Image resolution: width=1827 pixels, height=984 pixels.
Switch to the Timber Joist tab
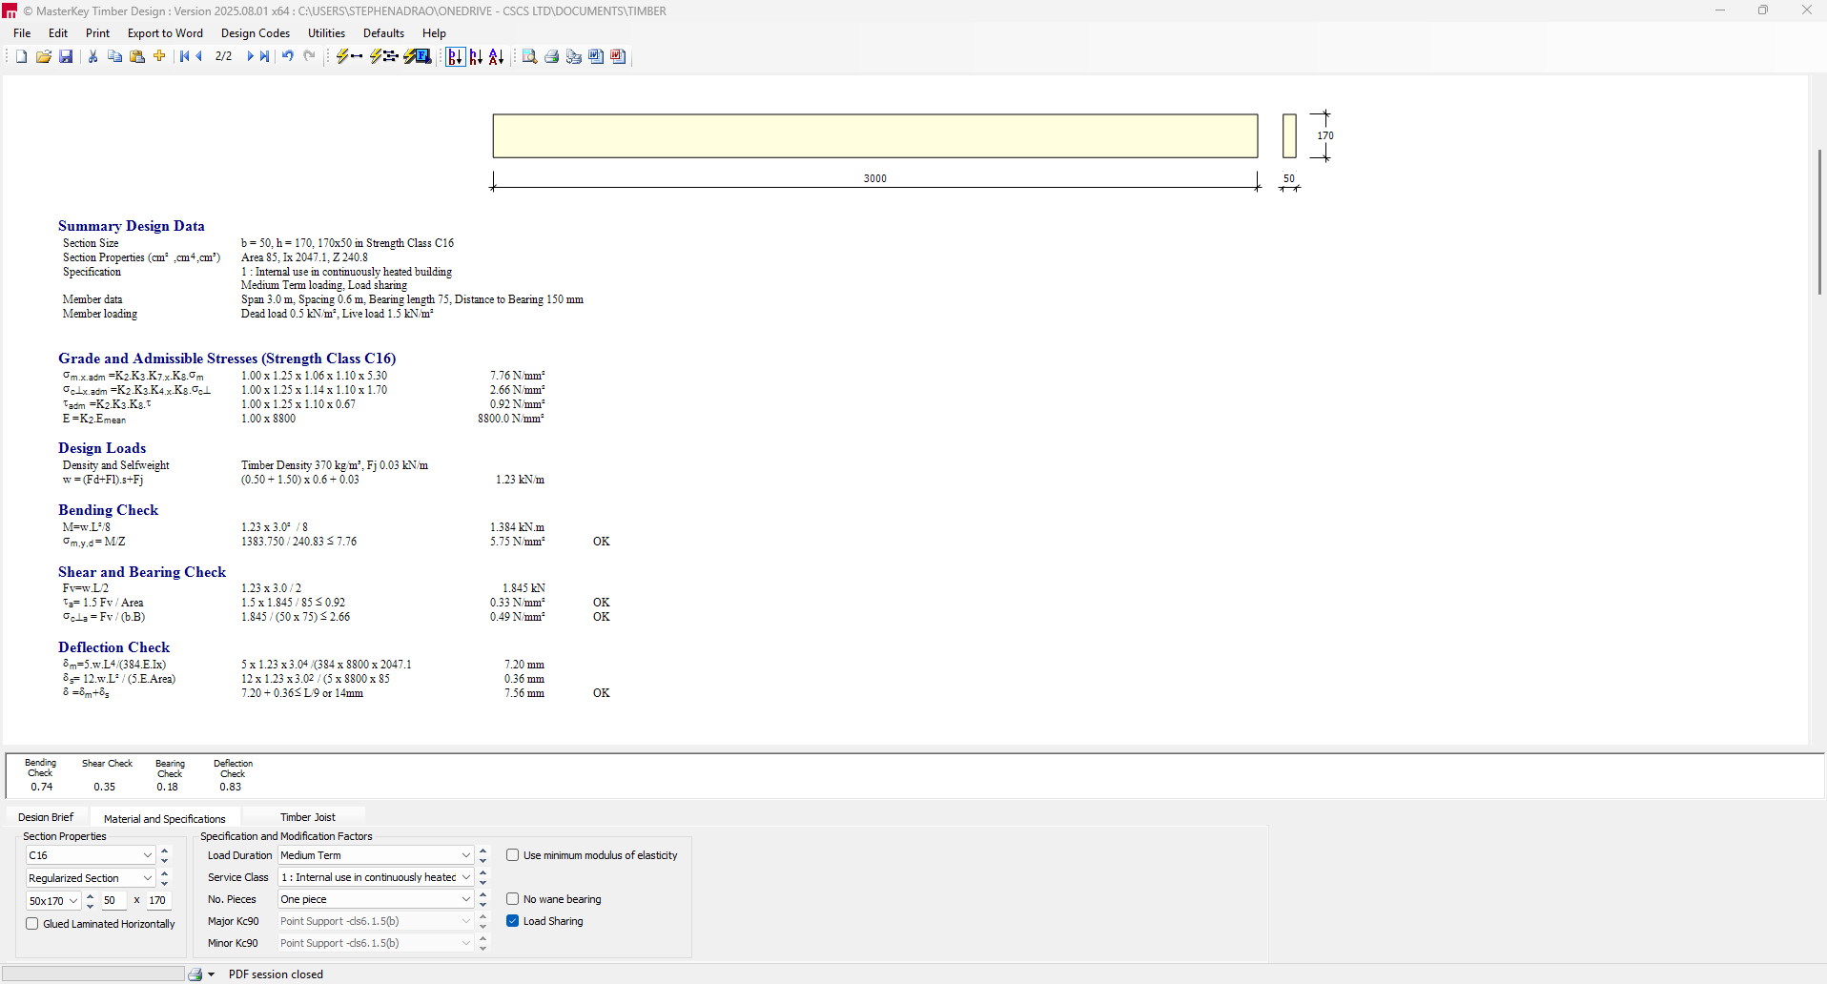[x=308, y=817]
